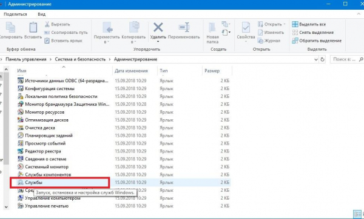Select the Сведения о системе icon
This screenshot has height=219, width=364.
click(21, 159)
